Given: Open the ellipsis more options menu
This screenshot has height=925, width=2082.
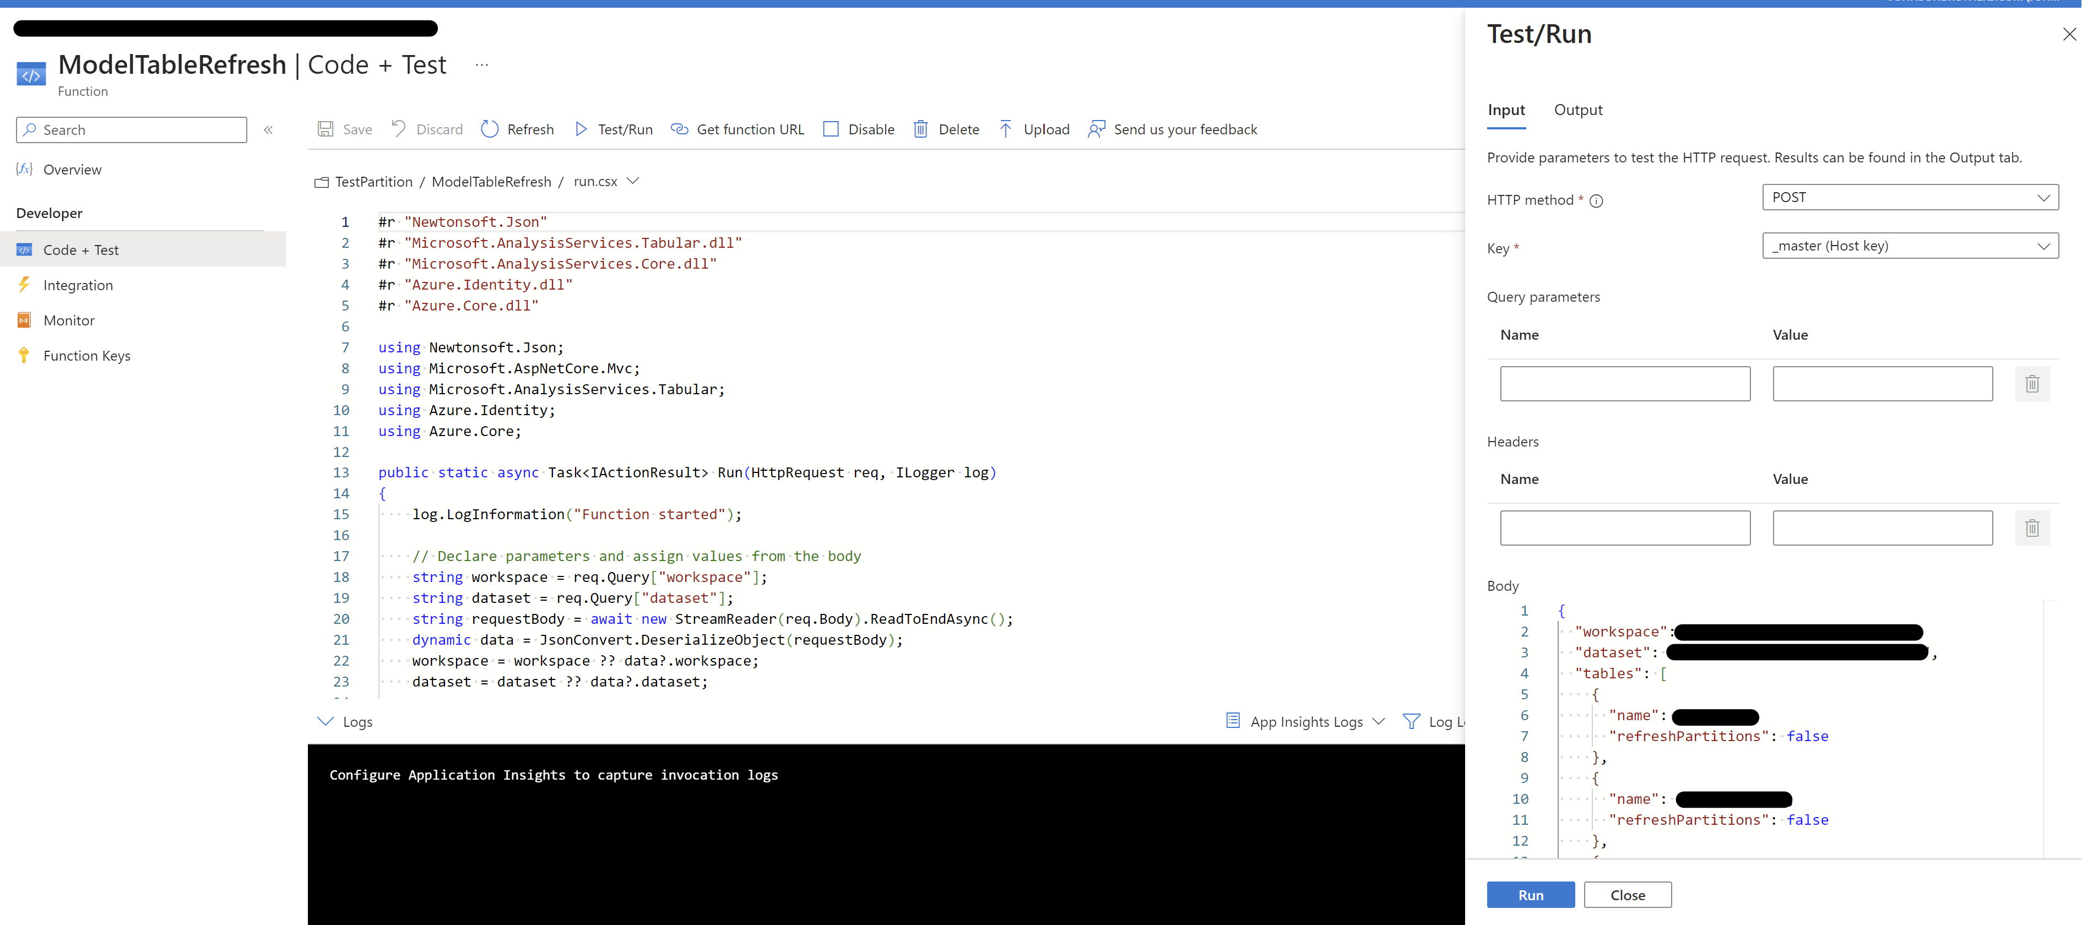Looking at the screenshot, I should pyautogui.click(x=482, y=64).
